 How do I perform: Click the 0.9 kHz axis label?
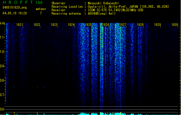tap(2, 66)
